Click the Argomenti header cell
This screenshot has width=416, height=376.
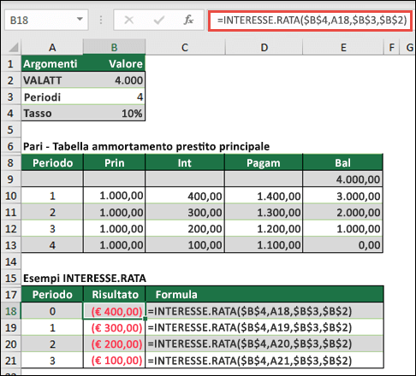pos(52,64)
